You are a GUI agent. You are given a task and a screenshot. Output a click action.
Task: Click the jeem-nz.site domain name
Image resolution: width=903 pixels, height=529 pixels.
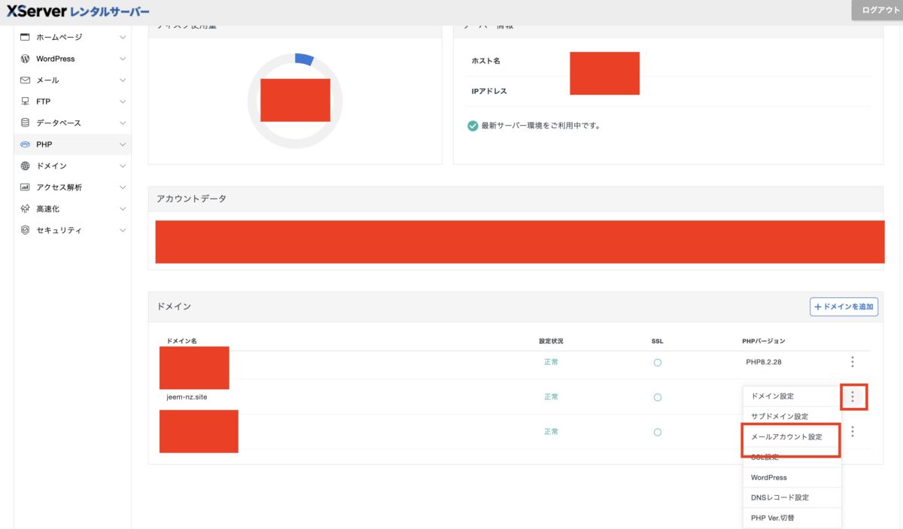(x=187, y=397)
